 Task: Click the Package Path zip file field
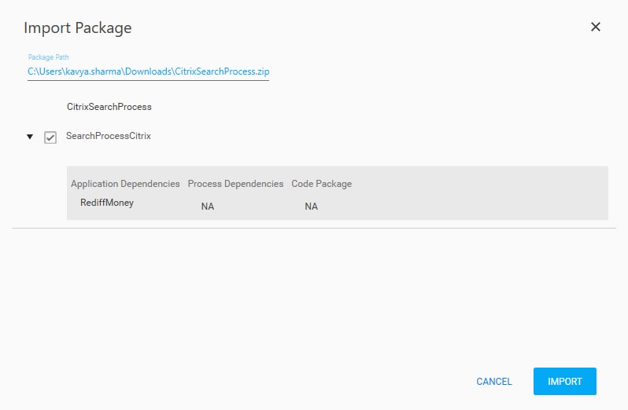pyautogui.click(x=148, y=71)
